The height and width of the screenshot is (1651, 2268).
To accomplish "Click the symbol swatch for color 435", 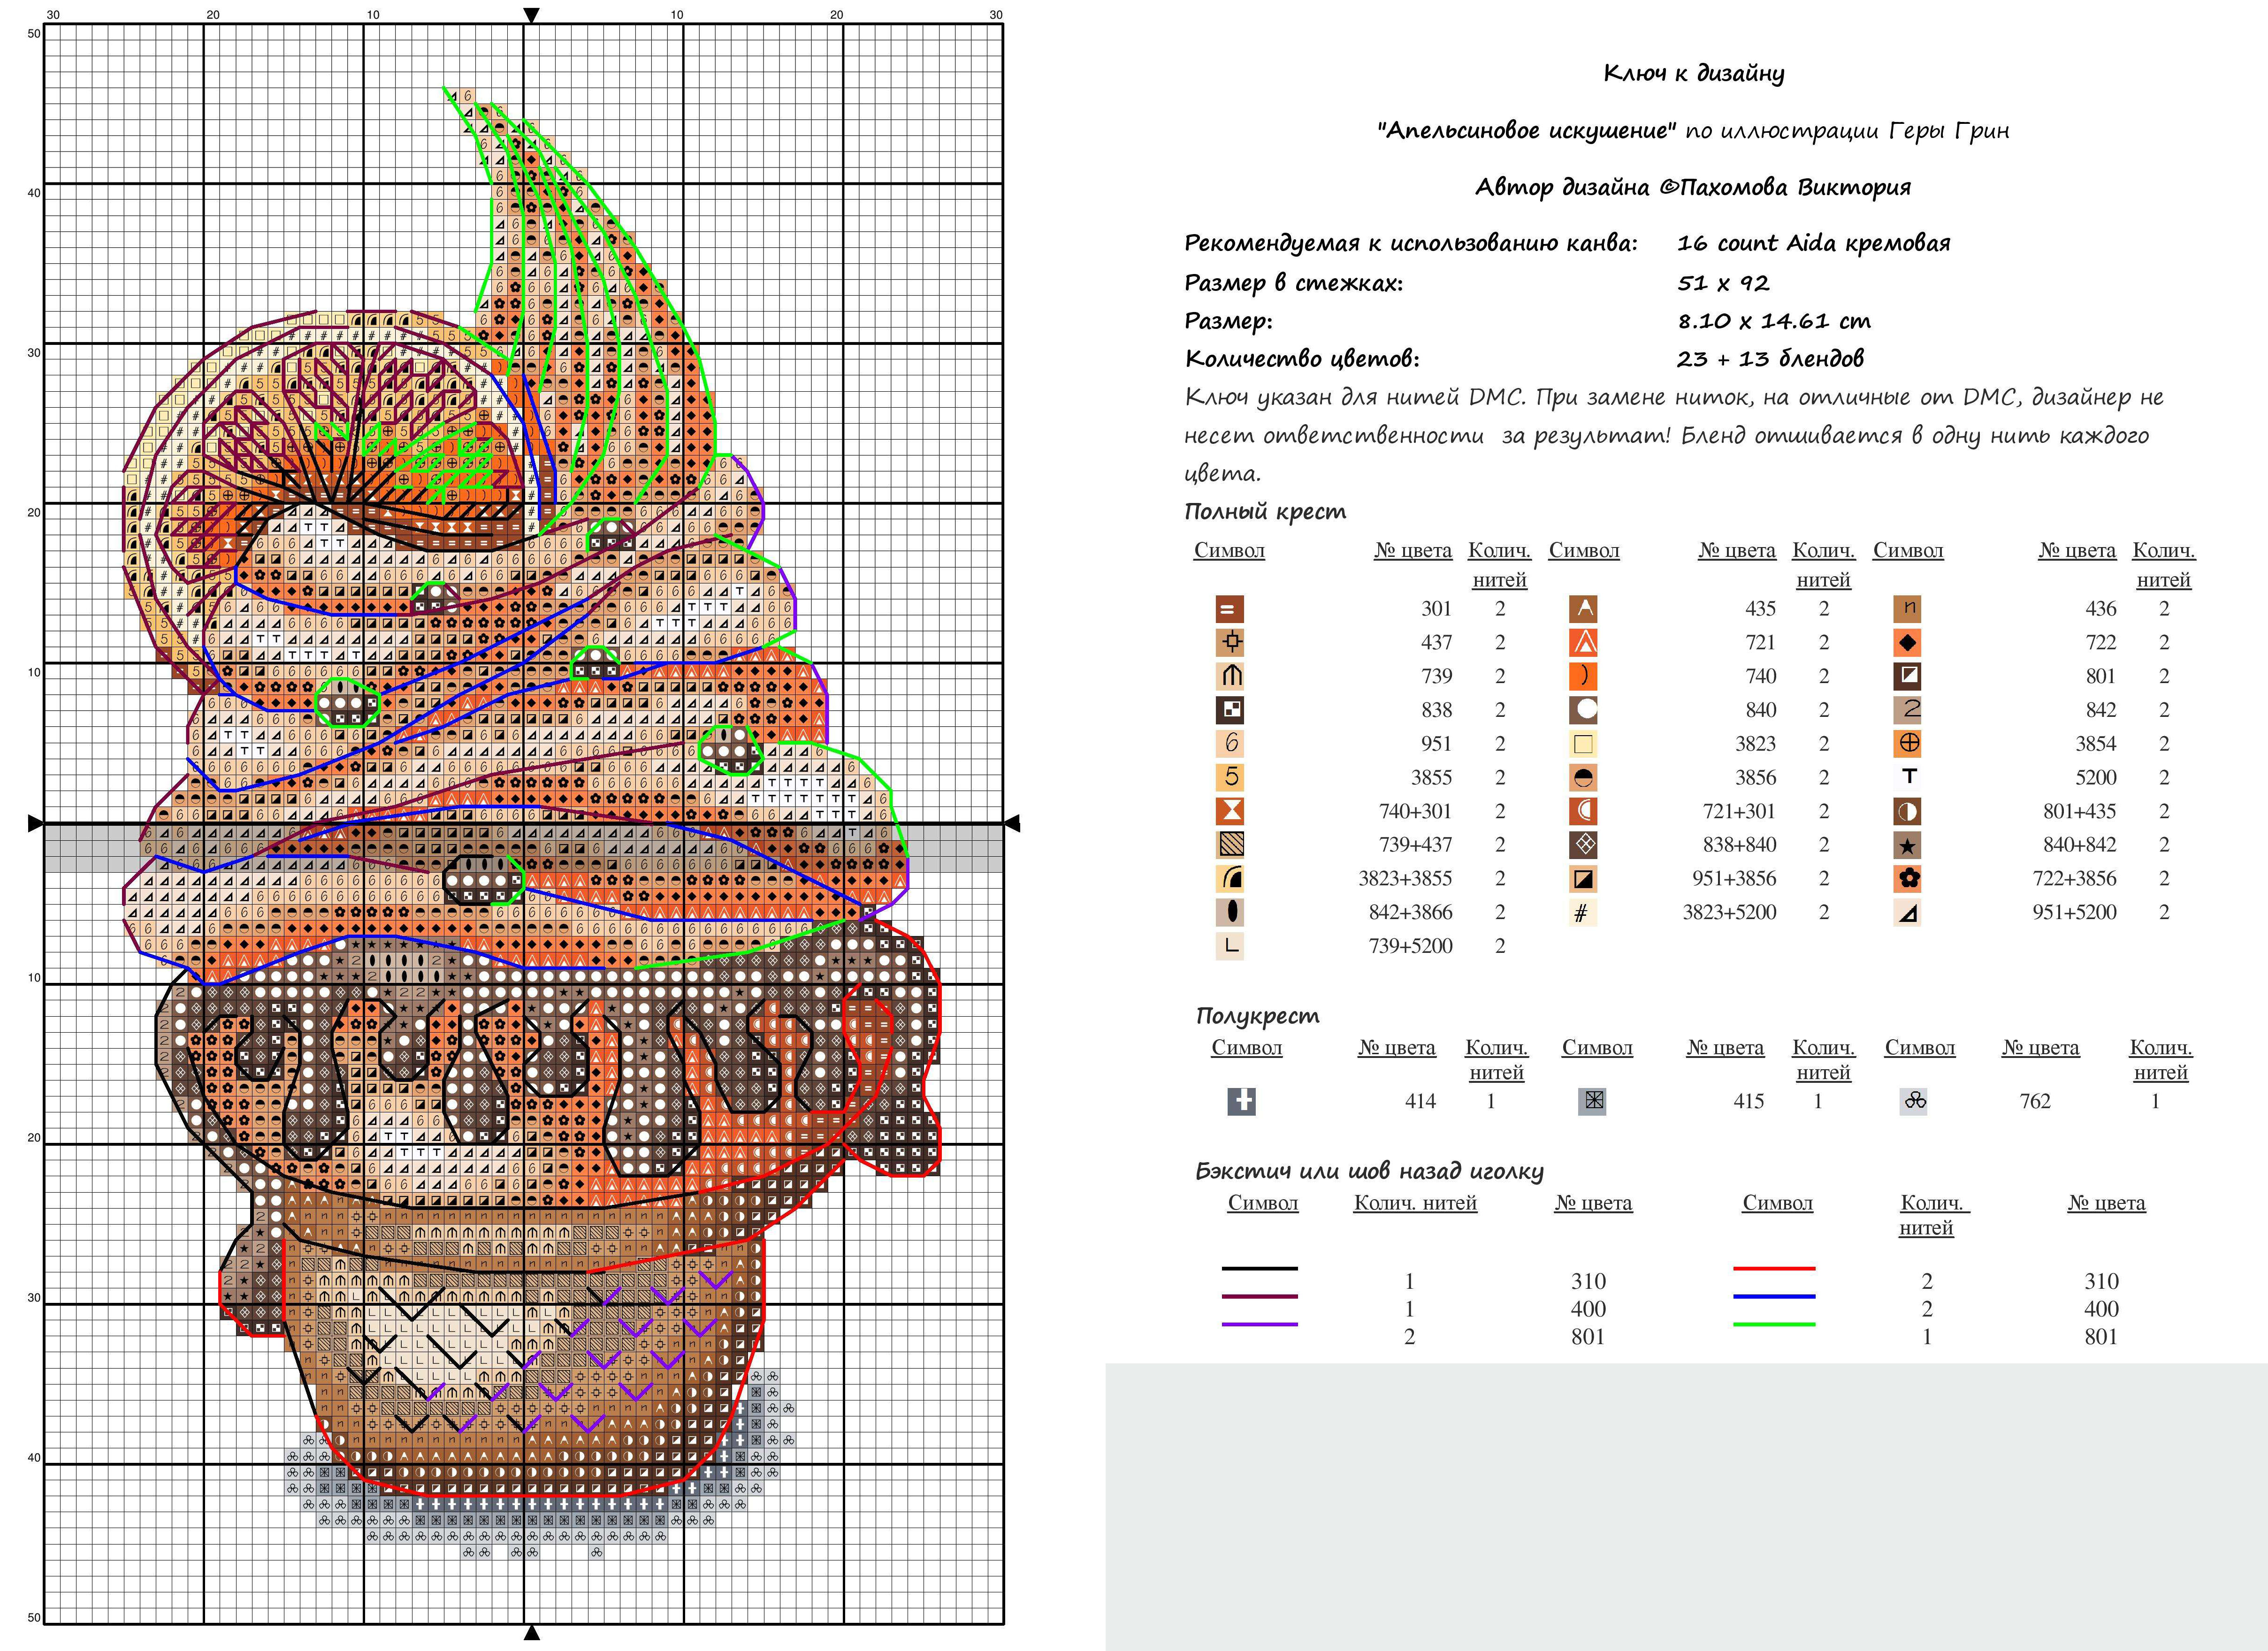I will (x=1583, y=609).
